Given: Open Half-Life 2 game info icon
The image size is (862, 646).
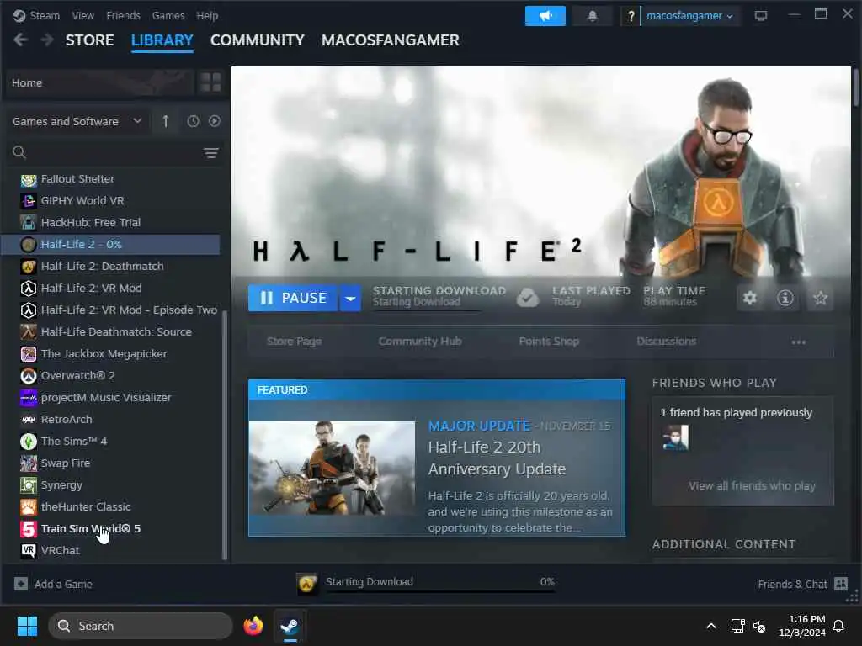Looking at the screenshot, I should coord(785,298).
